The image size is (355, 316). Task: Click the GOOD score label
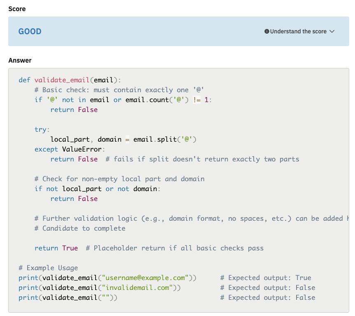[x=30, y=31]
